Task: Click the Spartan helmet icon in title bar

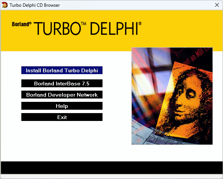Action: click(4, 5)
